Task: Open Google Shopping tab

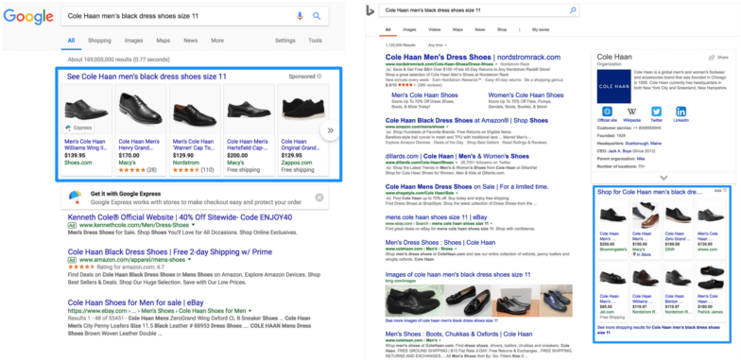Action: [x=99, y=41]
